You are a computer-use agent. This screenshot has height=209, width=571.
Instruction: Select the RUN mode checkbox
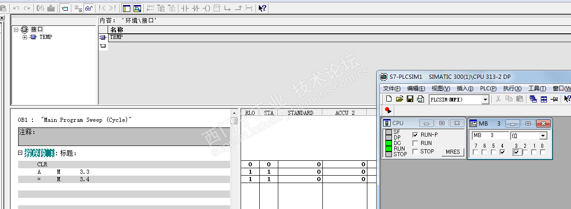tap(415, 143)
